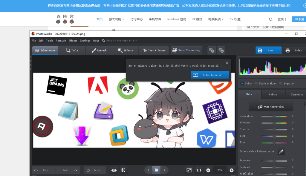Close the video tutorial tip popup
306x176 pixels.
(227, 63)
